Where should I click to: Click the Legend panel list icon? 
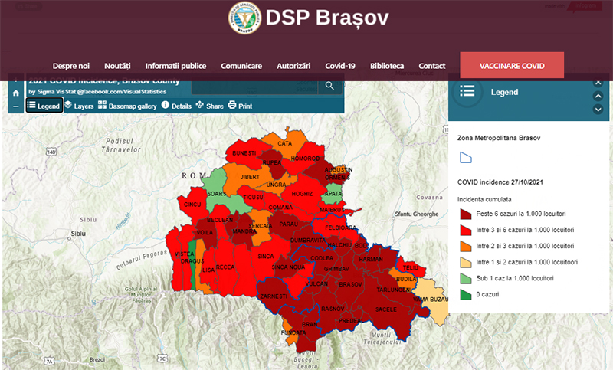coord(467,91)
